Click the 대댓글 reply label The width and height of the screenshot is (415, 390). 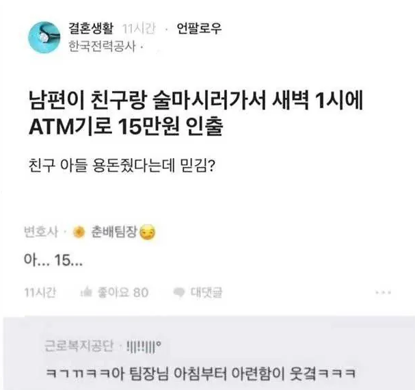pos(206,292)
